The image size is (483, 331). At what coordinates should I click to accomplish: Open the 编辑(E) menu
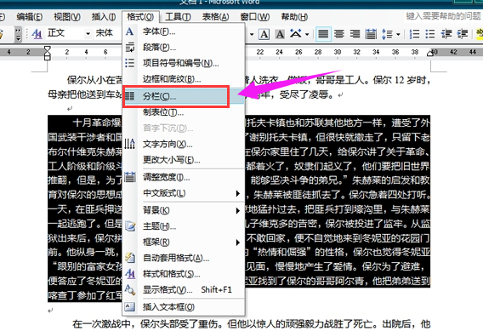(29, 17)
